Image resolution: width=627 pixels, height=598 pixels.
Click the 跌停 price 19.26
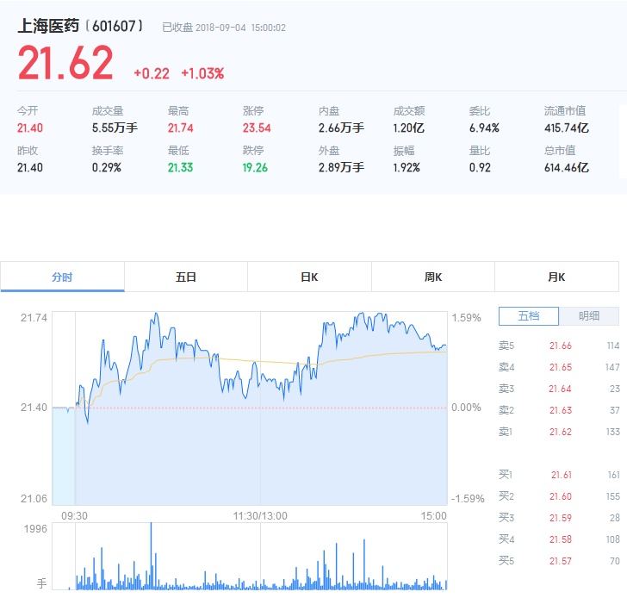pyautogui.click(x=257, y=167)
